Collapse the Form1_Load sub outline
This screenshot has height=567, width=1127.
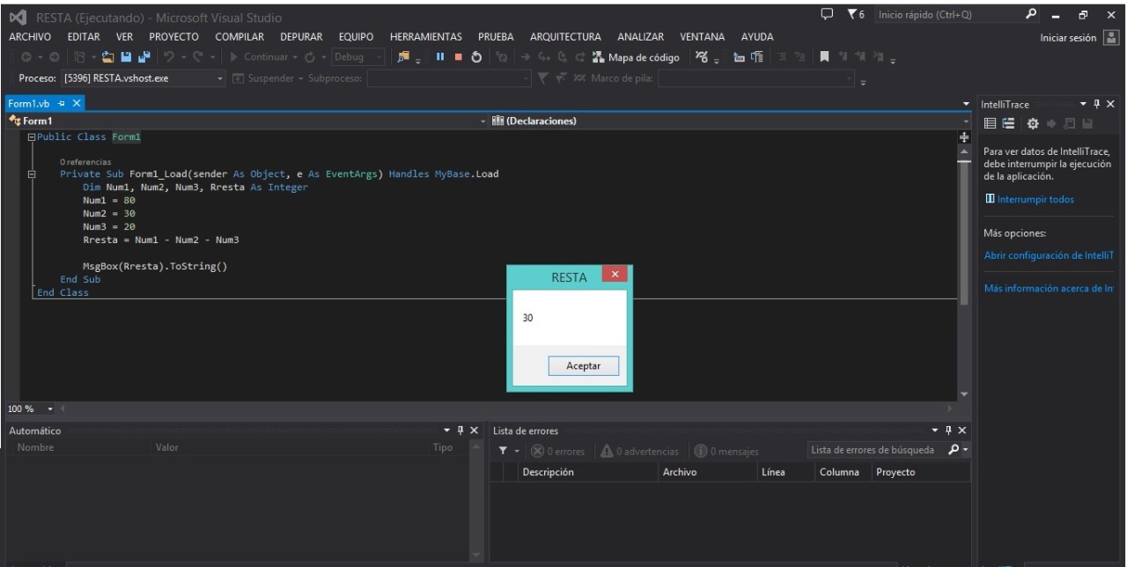point(33,174)
